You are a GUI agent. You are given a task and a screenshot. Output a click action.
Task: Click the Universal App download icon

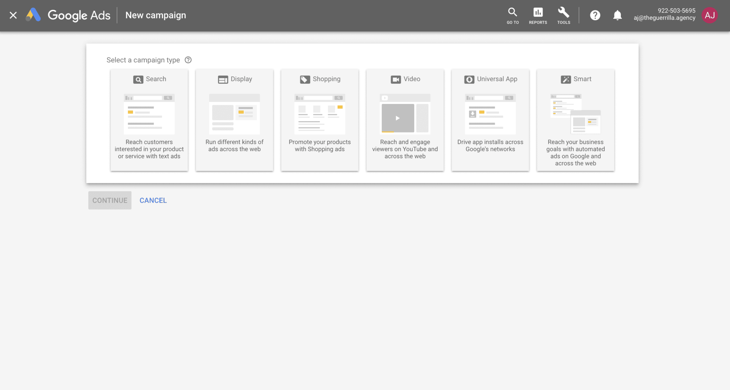(469, 79)
